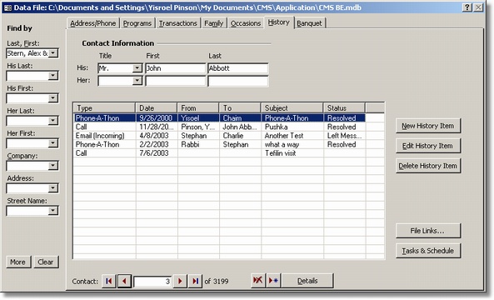Viewport: 494px width, 300px height.
Task: Open the Last, First find dropdown
Action: 53,53
